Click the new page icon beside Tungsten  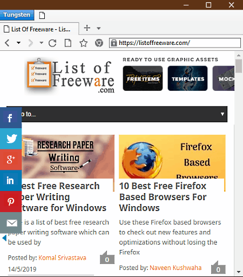click(42, 15)
